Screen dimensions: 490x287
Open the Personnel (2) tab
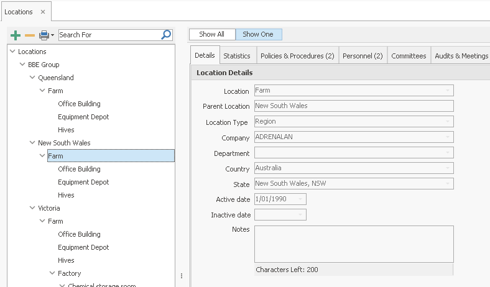coord(363,56)
